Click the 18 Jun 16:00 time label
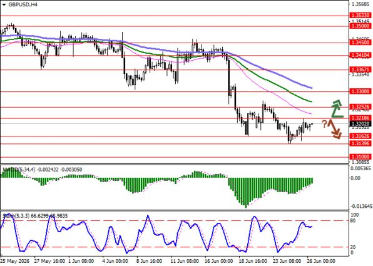The height and width of the screenshot is (266, 373). tap(253, 261)
